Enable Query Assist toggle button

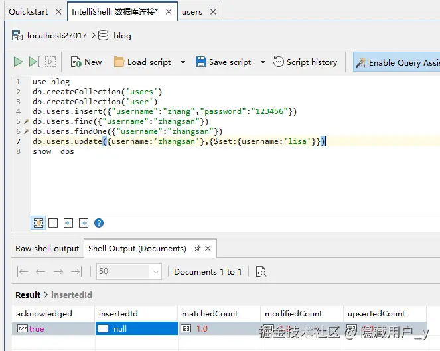[397, 62]
